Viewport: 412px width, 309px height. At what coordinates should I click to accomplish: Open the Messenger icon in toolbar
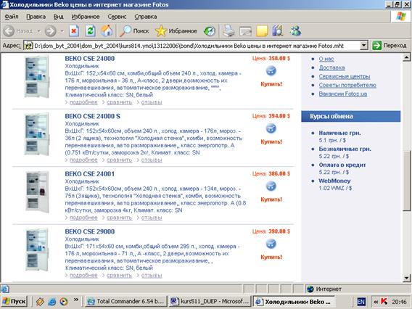point(295,31)
